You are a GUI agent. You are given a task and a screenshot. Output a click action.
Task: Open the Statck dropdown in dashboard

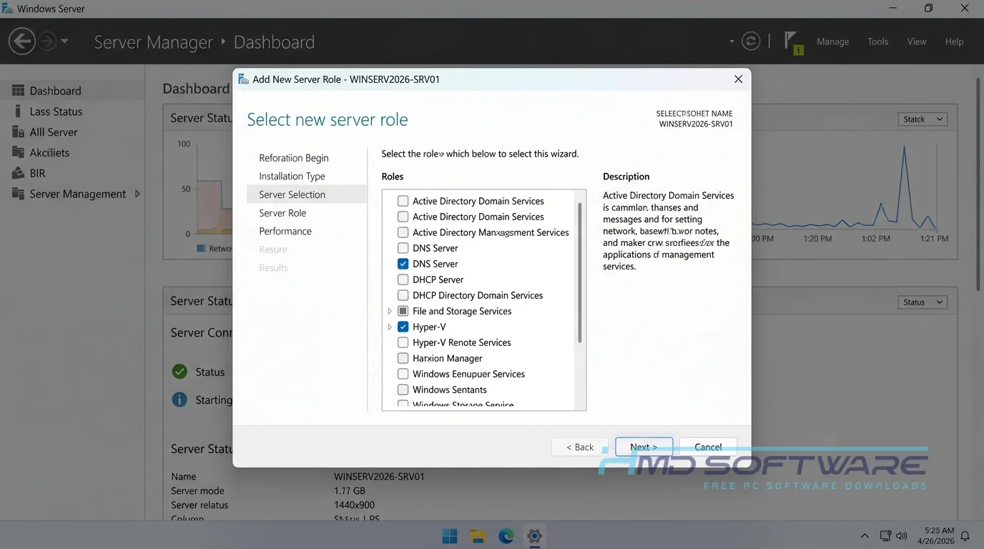point(923,119)
